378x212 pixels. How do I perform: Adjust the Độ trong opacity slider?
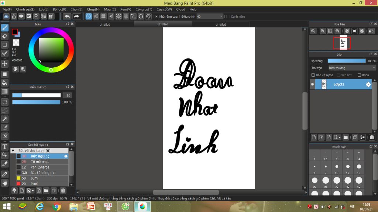(346, 61)
